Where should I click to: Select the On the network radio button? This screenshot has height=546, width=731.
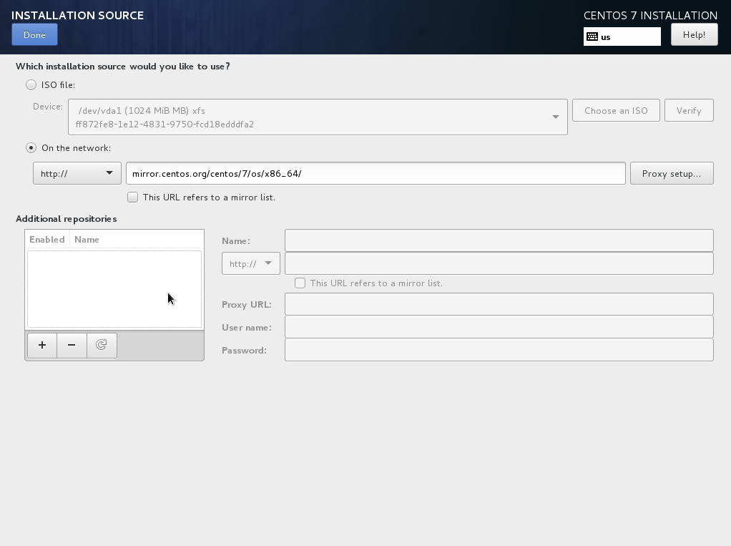31,148
